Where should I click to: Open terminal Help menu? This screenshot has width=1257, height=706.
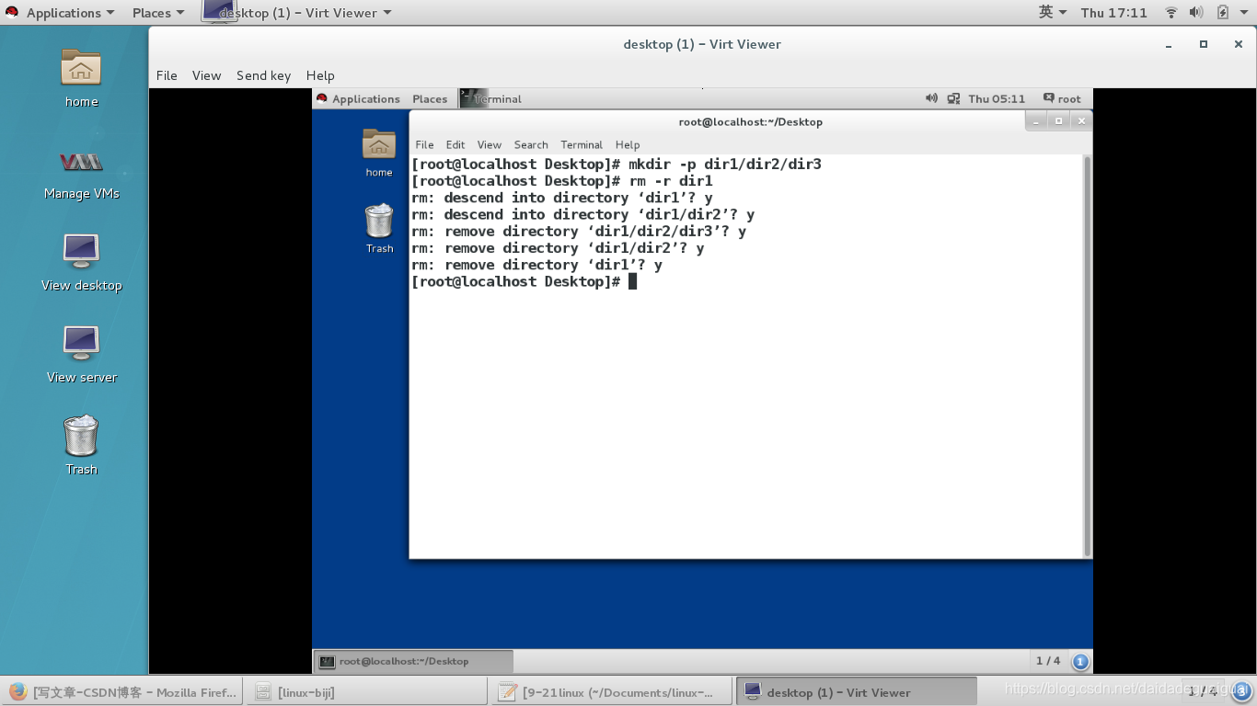[x=628, y=144]
